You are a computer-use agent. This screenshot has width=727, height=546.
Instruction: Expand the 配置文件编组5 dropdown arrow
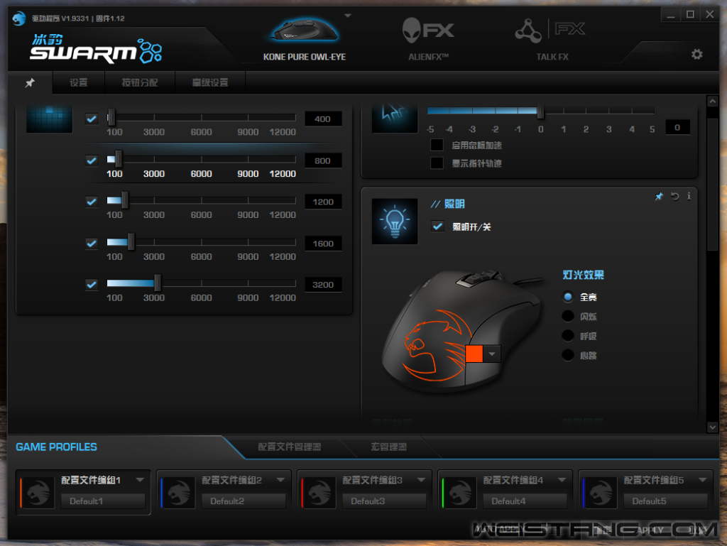click(702, 480)
